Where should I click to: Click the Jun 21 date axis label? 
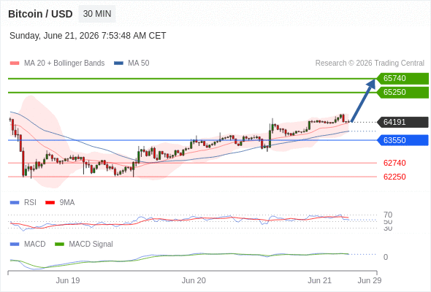pyautogui.click(x=319, y=280)
